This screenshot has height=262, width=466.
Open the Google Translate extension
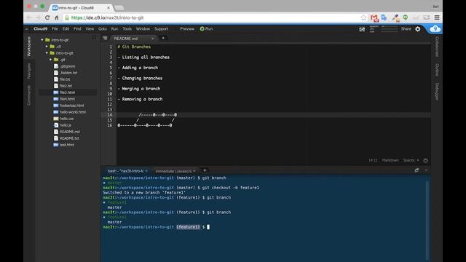point(384,17)
